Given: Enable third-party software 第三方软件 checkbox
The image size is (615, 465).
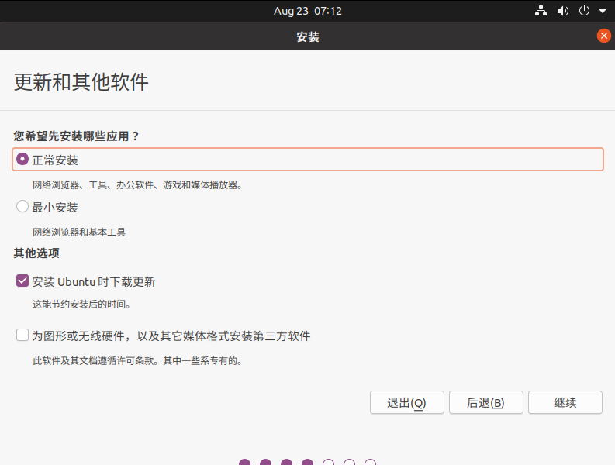Looking at the screenshot, I should point(22,335).
